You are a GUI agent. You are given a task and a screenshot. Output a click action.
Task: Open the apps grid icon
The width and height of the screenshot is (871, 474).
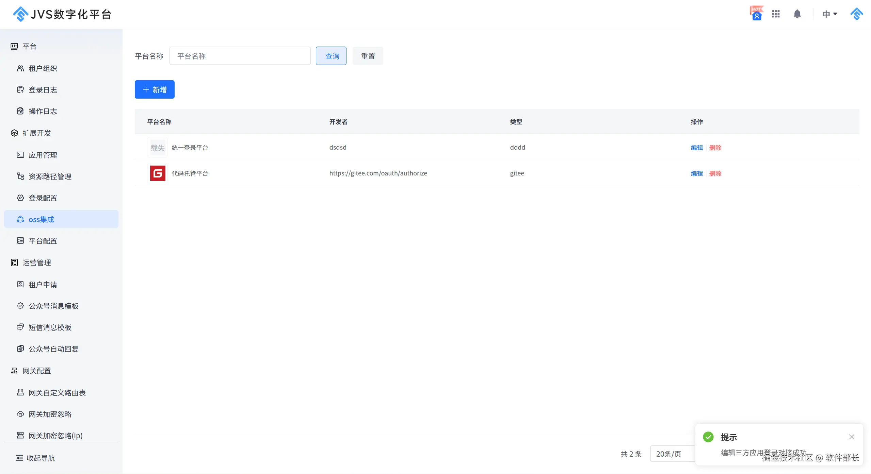click(x=776, y=14)
